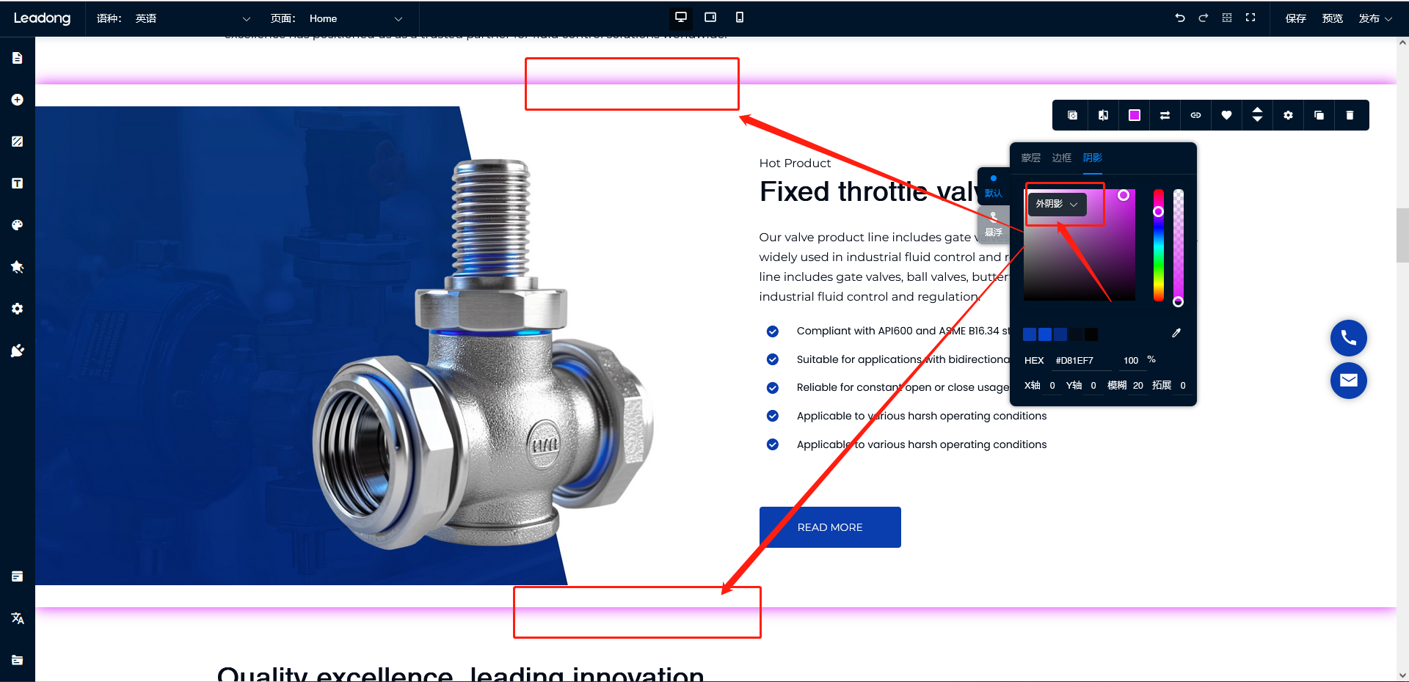This screenshot has height=682, width=1409.
Task: Click the heart favorite icon in toolbar
Action: (x=1226, y=115)
